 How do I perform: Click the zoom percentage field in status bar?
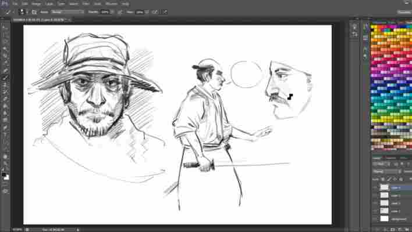pos(17,230)
